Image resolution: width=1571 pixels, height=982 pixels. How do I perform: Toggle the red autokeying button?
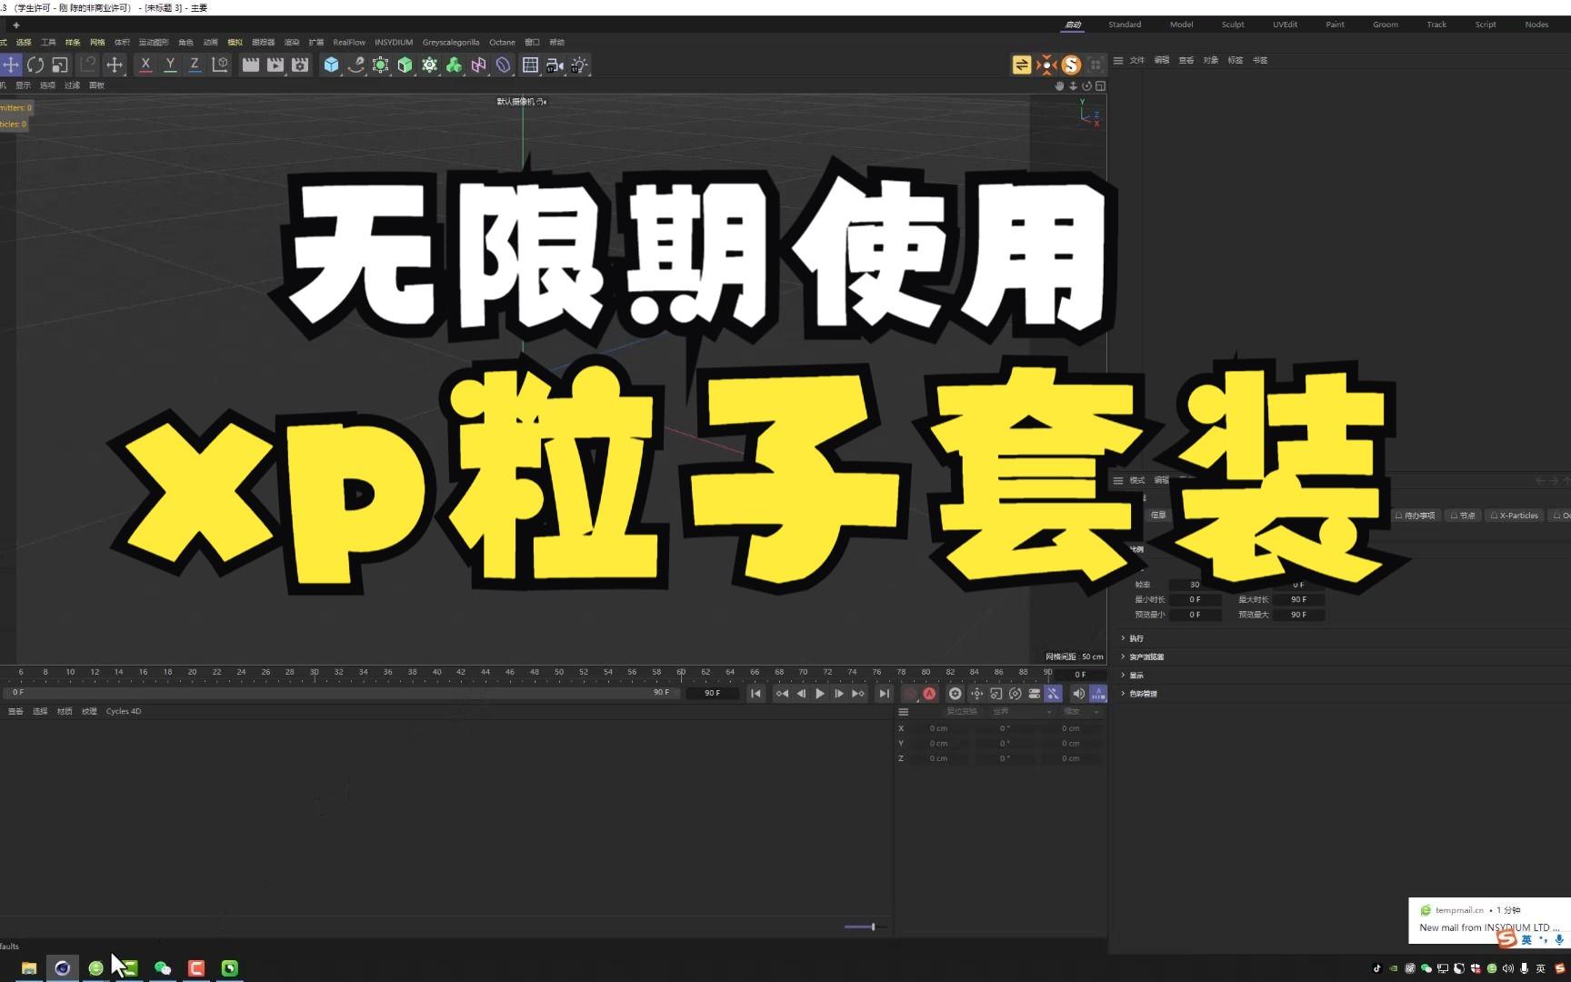click(x=929, y=693)
